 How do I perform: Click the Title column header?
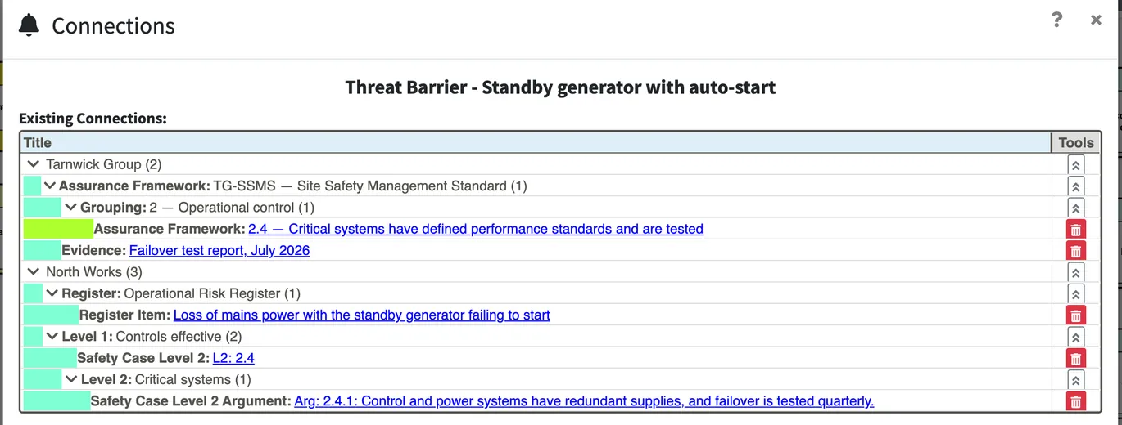(x=536, y=143)
